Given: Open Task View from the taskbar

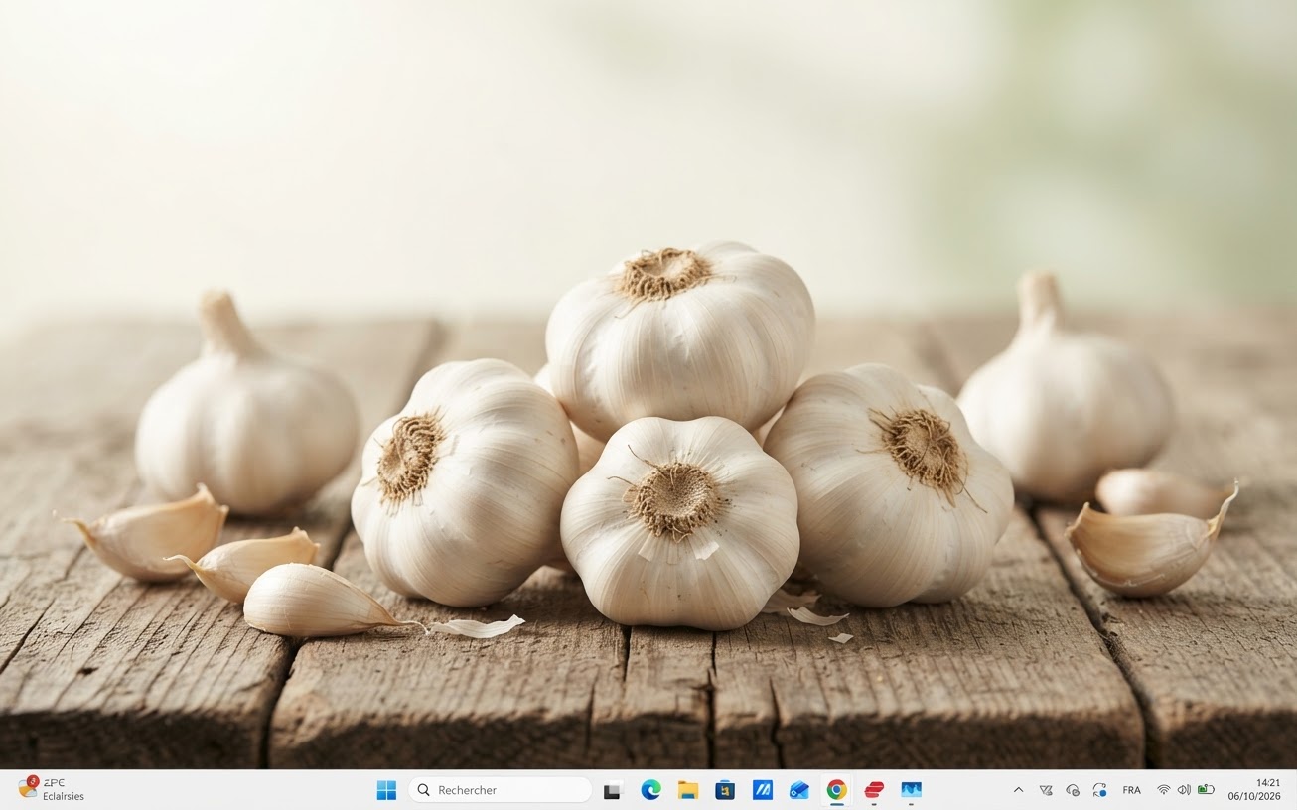Looking at the screenshot, I should tap(613, 790).
